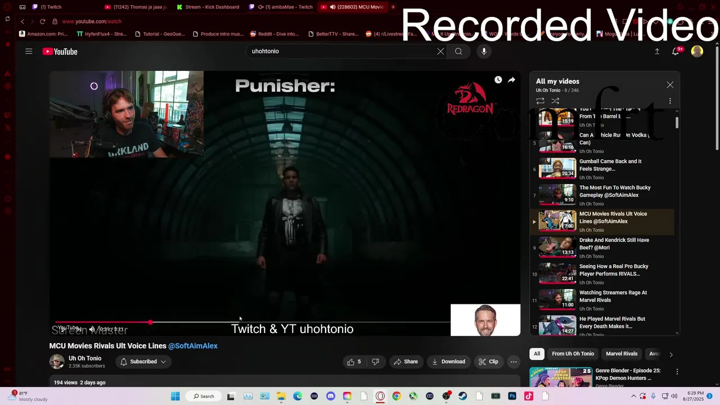The height and width of the screenshot is (405, 720).
Task: Open the YouTube create upload icon
Action: [x=657, y=51]
